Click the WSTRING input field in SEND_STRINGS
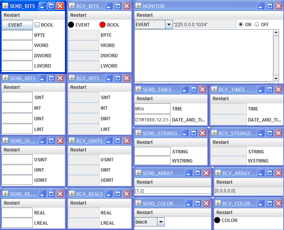 [153, 161]
